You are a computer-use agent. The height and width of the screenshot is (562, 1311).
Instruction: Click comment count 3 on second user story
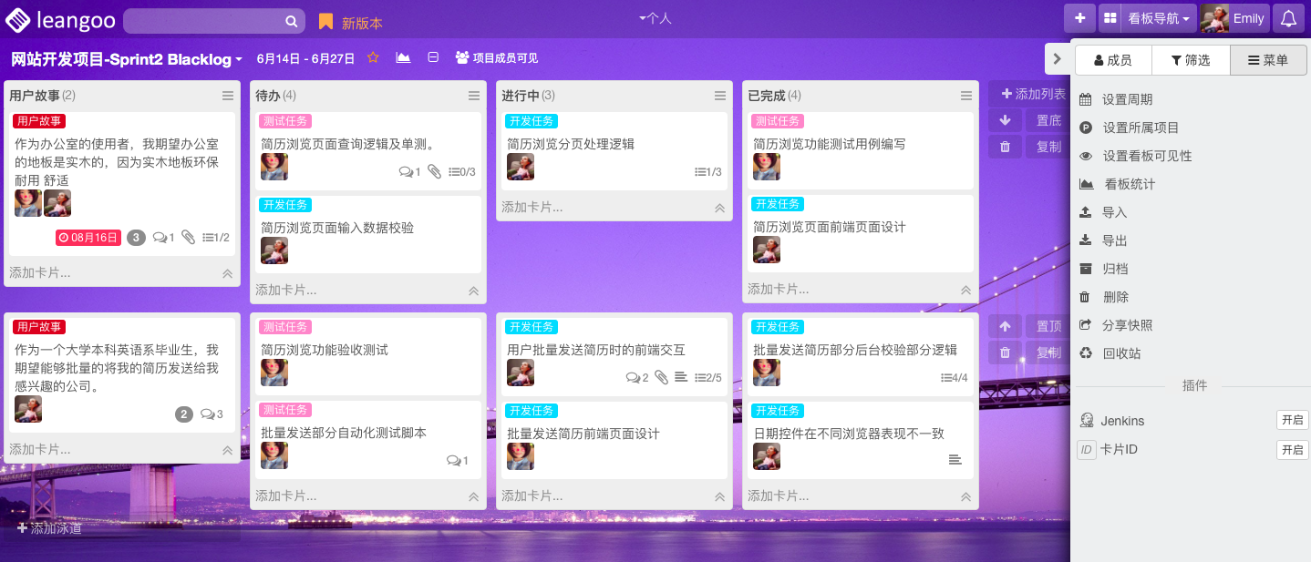coord(212,414)
